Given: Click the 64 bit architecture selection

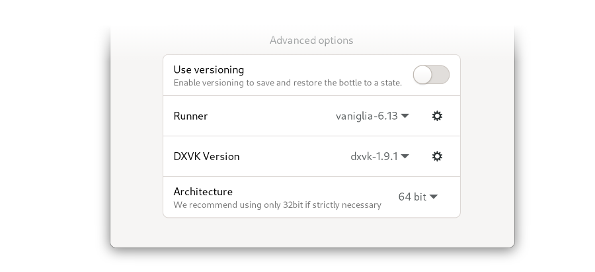Looking at the screenshot, I should coord(412,197).
